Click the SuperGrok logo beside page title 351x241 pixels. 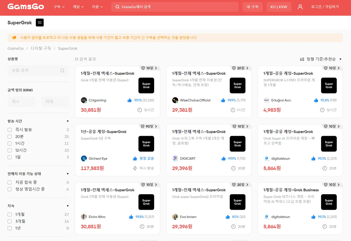40,23
